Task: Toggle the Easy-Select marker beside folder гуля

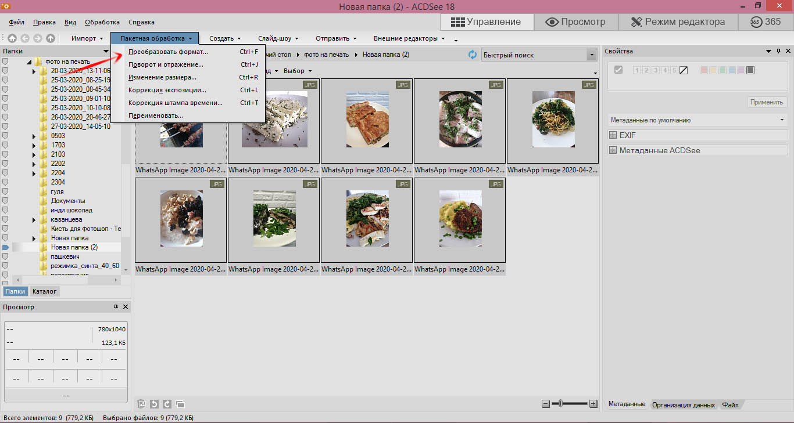Action: pyautogui.click(x=6, y=191)
